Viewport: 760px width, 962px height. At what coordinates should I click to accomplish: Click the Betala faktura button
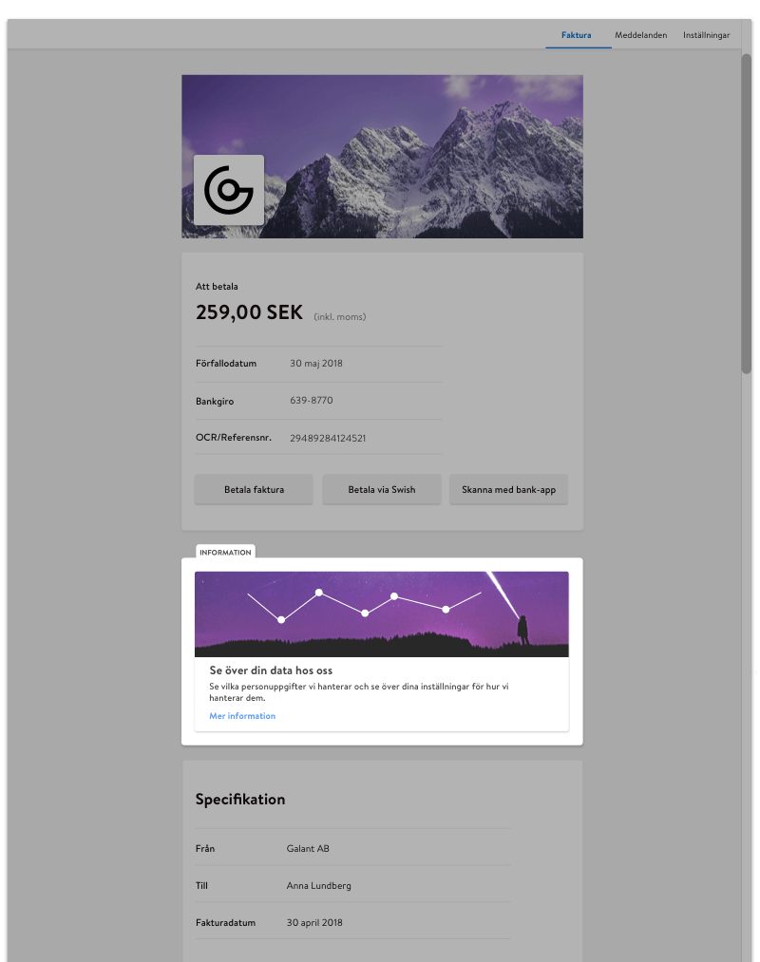(254, 490)
